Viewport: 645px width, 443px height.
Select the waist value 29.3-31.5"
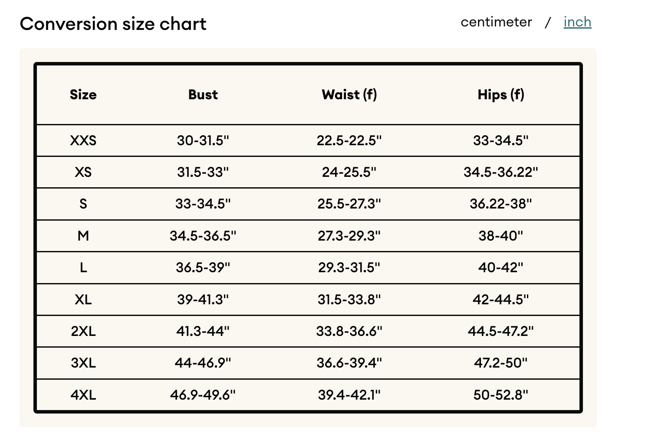[x=349, y=267]
